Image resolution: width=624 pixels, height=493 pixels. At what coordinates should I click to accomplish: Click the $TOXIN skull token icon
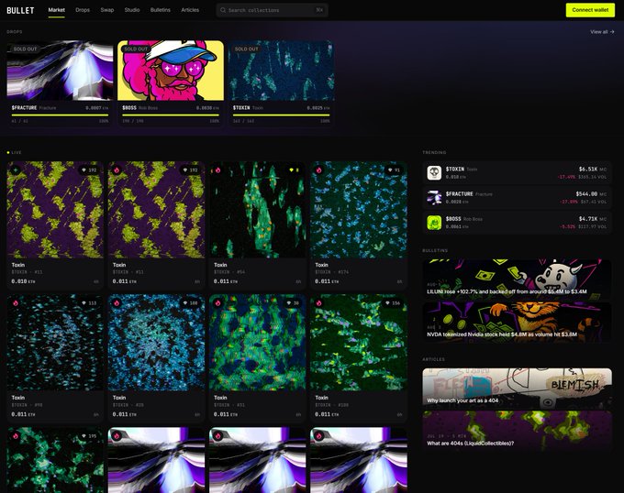click(x=434, y=173)
